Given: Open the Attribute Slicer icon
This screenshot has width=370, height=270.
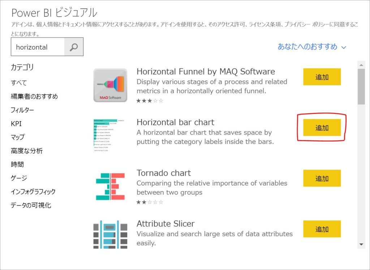Looking at the screenshot, I should (x=110, y=234).
